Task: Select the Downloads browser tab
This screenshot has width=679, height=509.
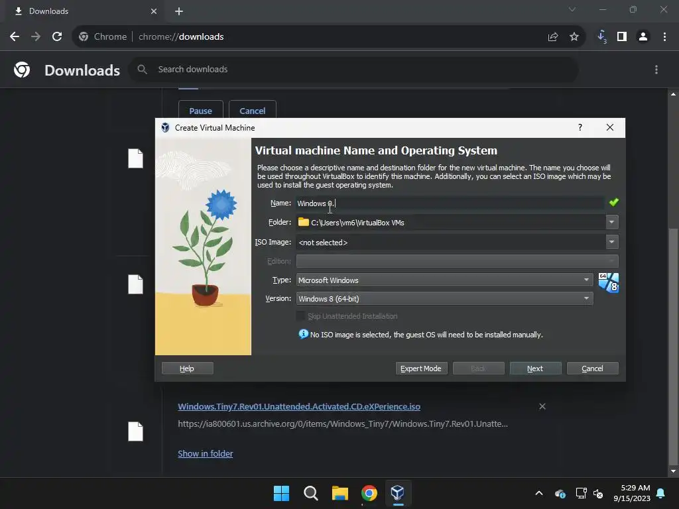Action: click(x=84, y=11)
